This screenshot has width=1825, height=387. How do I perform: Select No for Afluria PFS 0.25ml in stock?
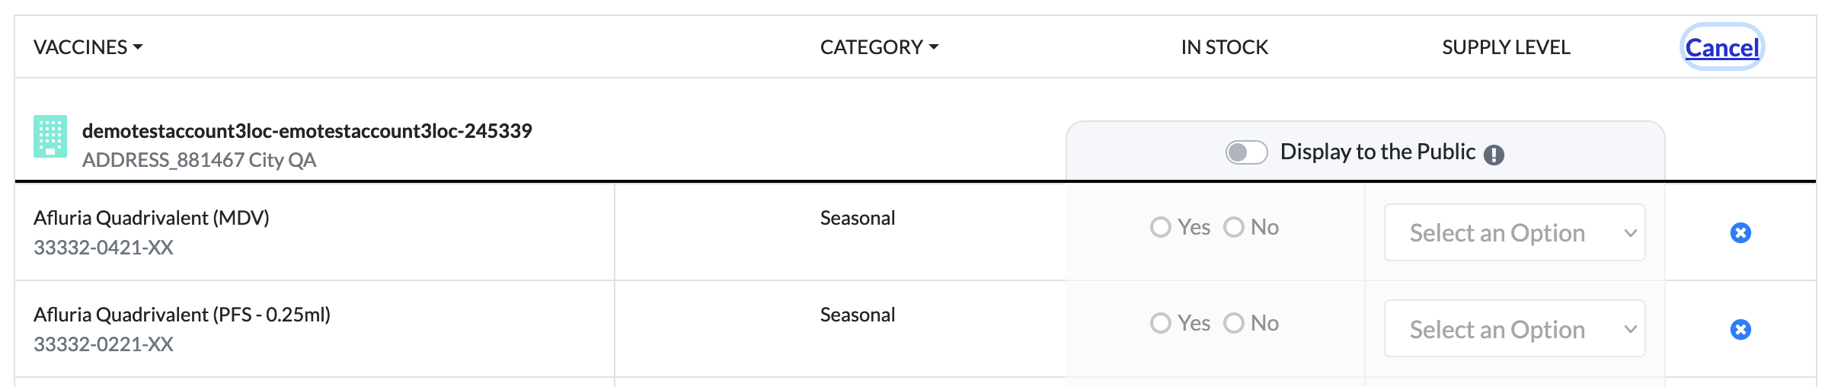coord(1233,323)
